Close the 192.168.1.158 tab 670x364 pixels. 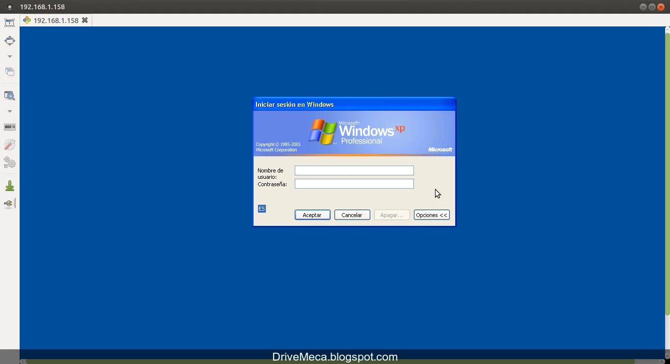click(x=85, y=20)
